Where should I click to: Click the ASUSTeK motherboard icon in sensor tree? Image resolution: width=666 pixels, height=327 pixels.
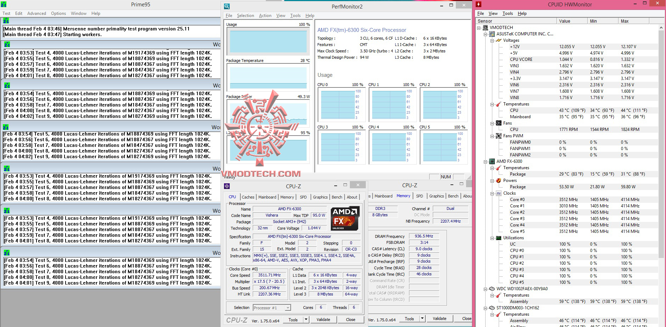pos(492,34)
